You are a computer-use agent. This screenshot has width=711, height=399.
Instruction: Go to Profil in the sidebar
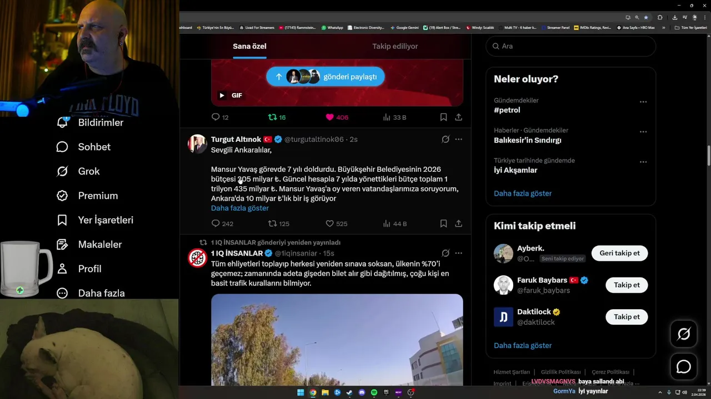click(x=79, y=269)
